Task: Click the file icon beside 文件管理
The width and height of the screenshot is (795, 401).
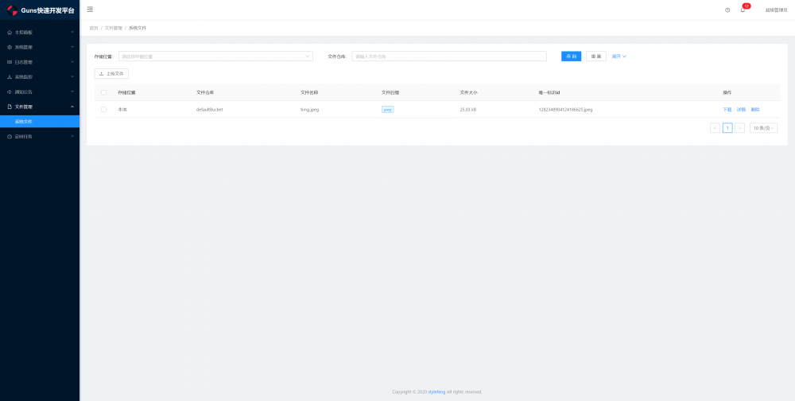Action: tap(10, 107)
